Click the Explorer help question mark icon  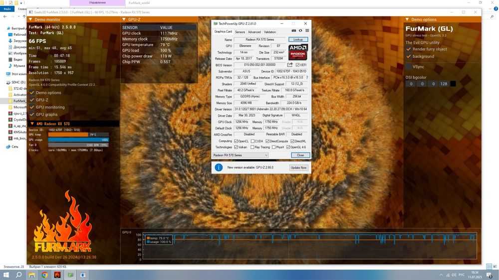tap(496, 9)
